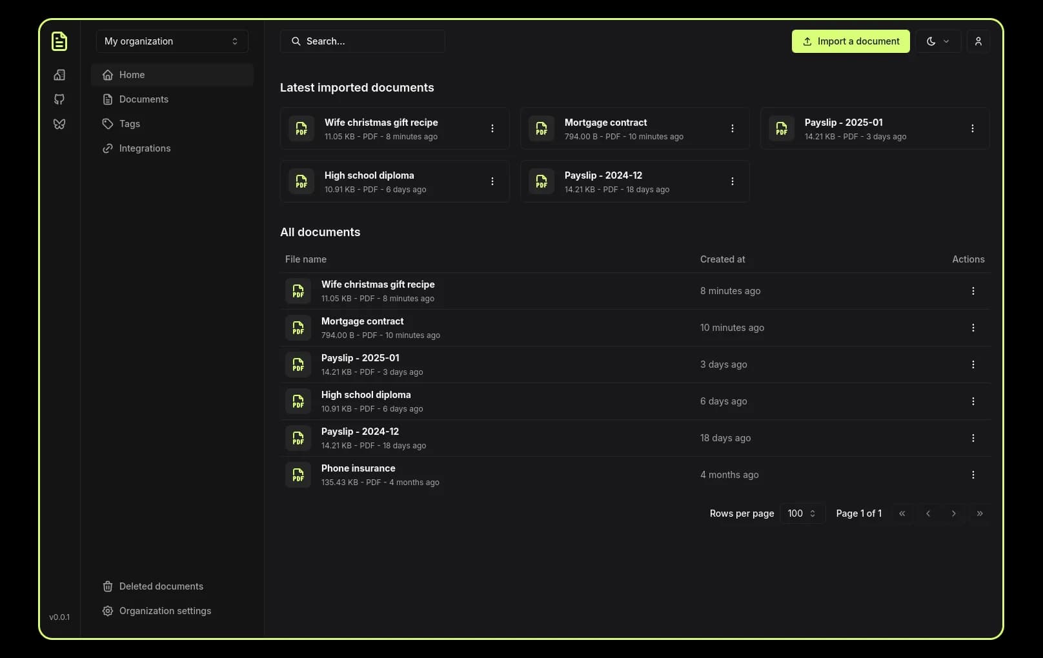Toggle the dark mode theme switcher
Image resolution: width=1043 pixels, height=658 pixels.
pos(938,41)
